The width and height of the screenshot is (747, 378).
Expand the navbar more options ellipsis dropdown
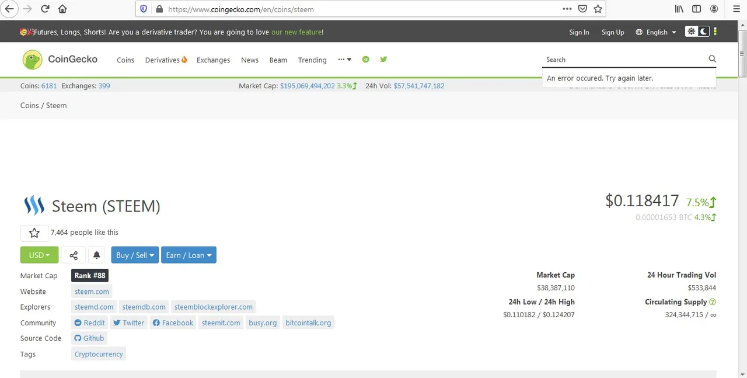tap(344, 60)
